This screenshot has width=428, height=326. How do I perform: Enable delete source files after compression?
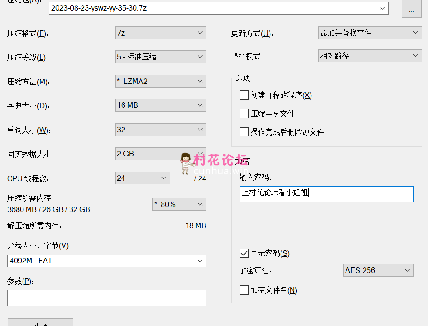click(x=244, y=132)
